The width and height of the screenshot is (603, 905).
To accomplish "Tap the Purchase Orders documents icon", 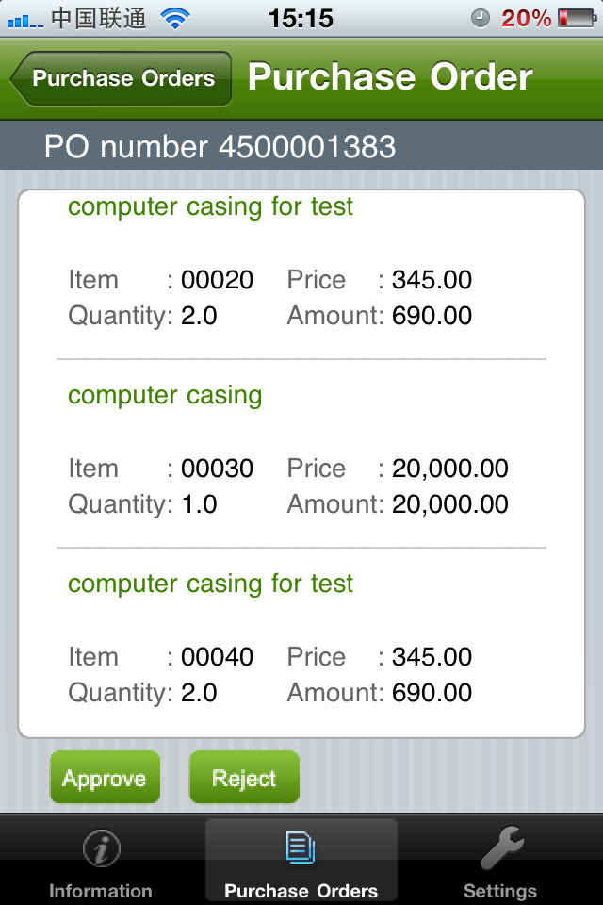I will pyautogui.click(x=301, y=847).
